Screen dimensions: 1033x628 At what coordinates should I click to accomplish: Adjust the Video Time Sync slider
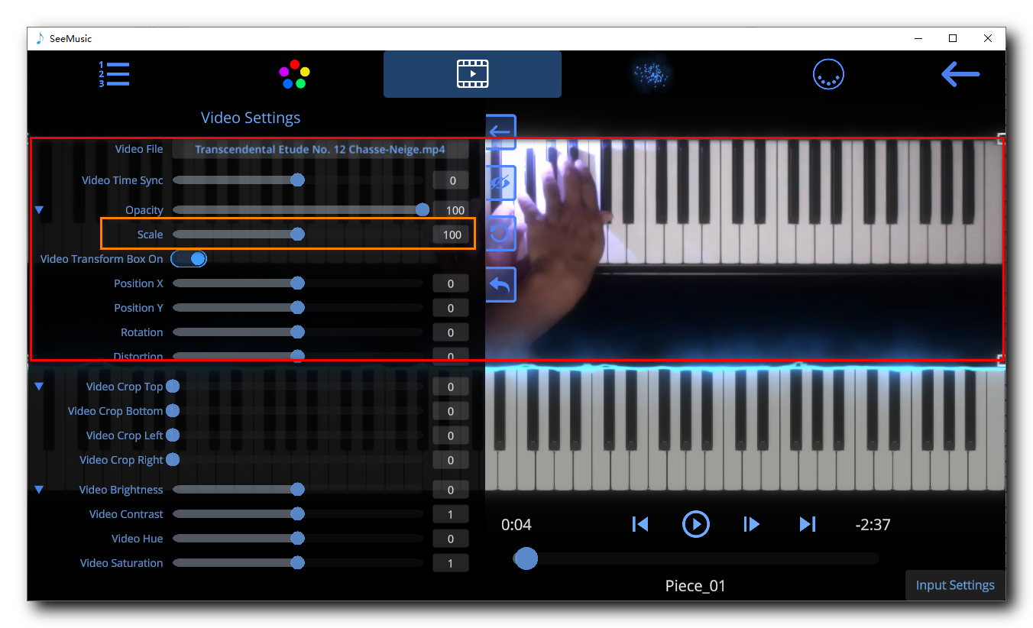pos(298,180)
